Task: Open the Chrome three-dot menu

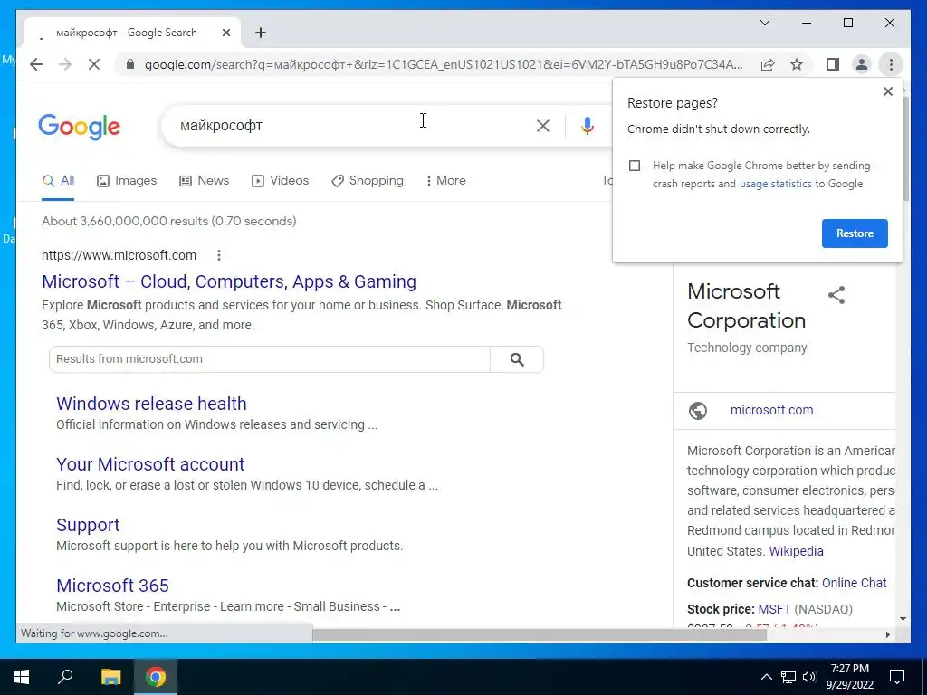Action: point(891,64)
